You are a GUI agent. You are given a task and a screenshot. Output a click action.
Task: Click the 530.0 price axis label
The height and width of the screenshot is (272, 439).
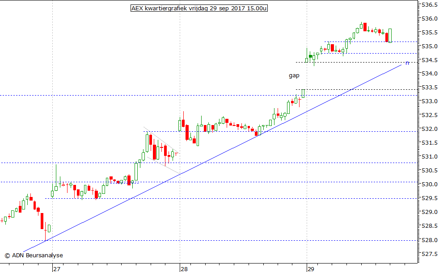pyautogui.click(x=430, y=184)
